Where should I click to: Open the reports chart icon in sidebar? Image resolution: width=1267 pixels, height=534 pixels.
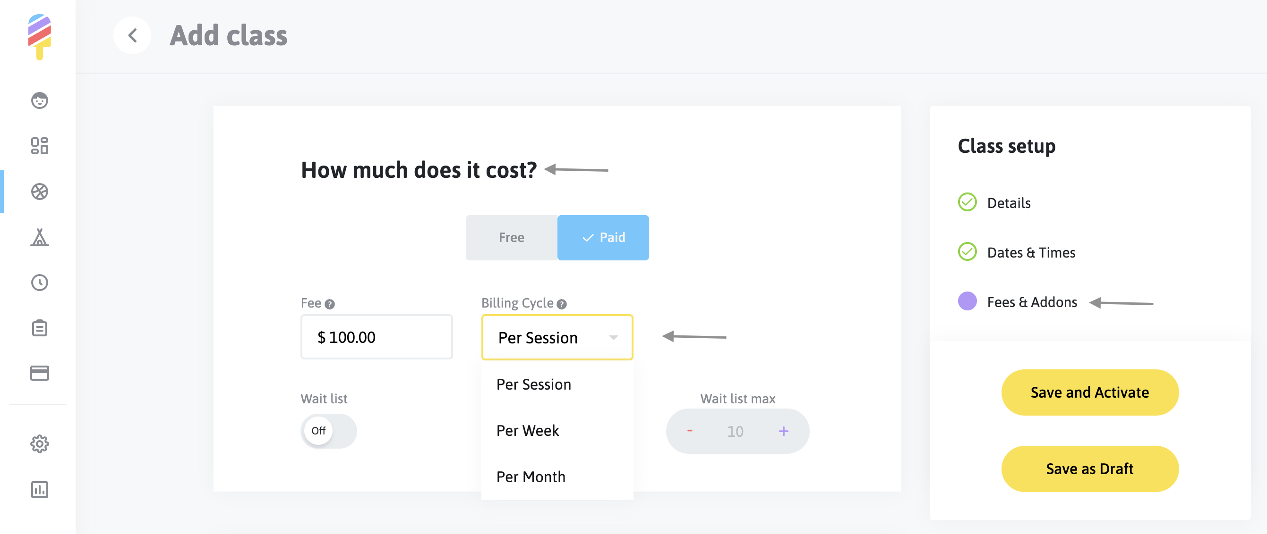[39, 490]
